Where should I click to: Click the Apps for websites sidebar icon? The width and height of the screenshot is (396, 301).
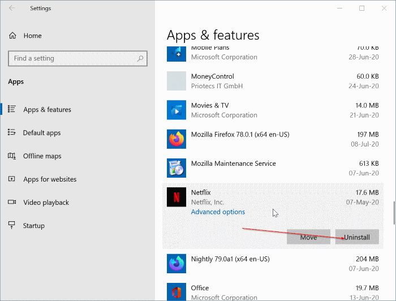point(12,179)
